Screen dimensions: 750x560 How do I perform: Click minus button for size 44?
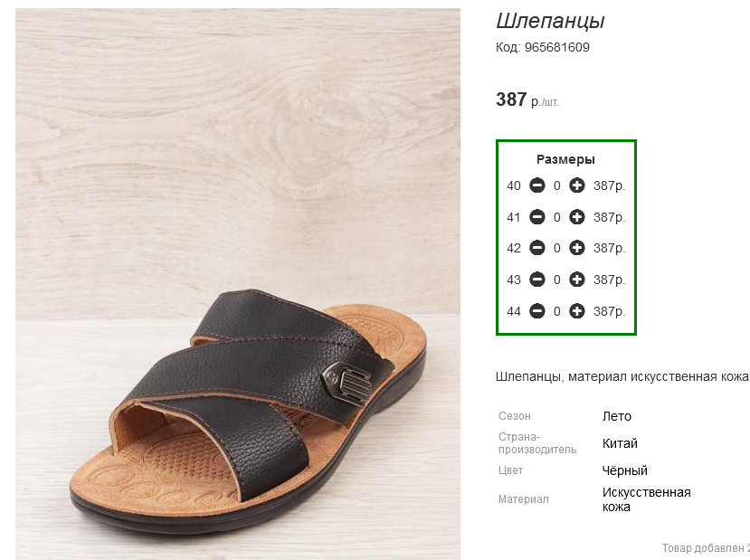[537, 311]
